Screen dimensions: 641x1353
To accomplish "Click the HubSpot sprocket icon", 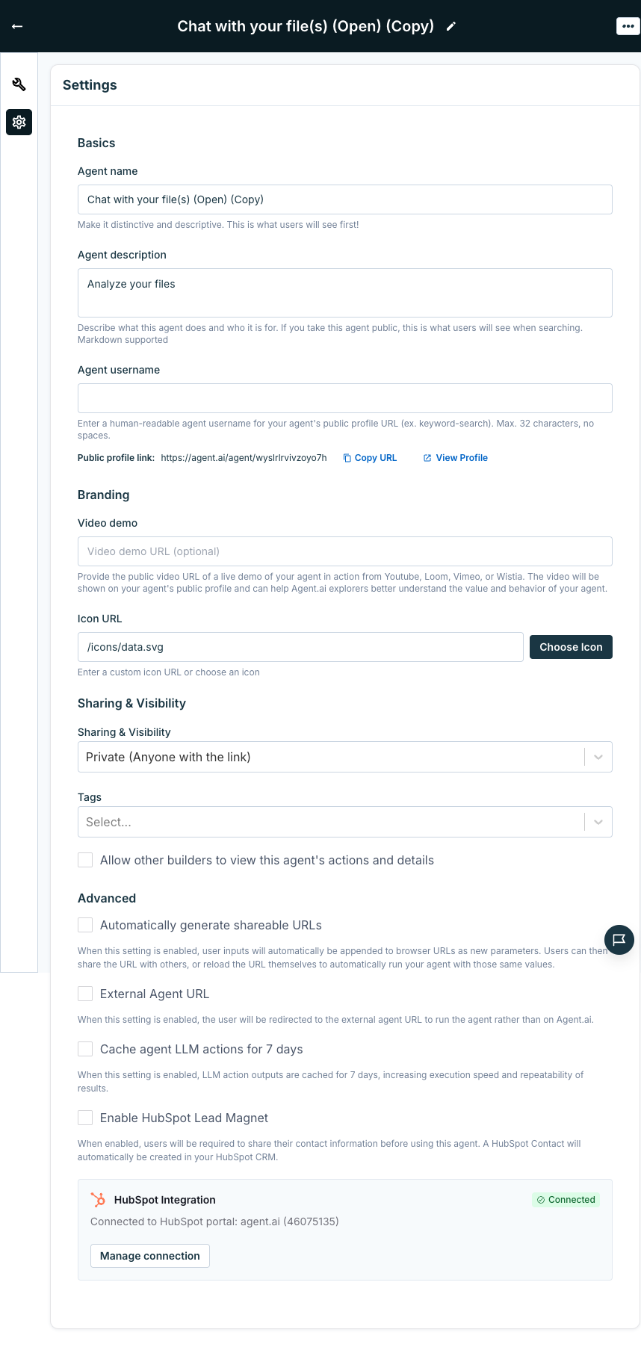I will [x=98, y=1199].
